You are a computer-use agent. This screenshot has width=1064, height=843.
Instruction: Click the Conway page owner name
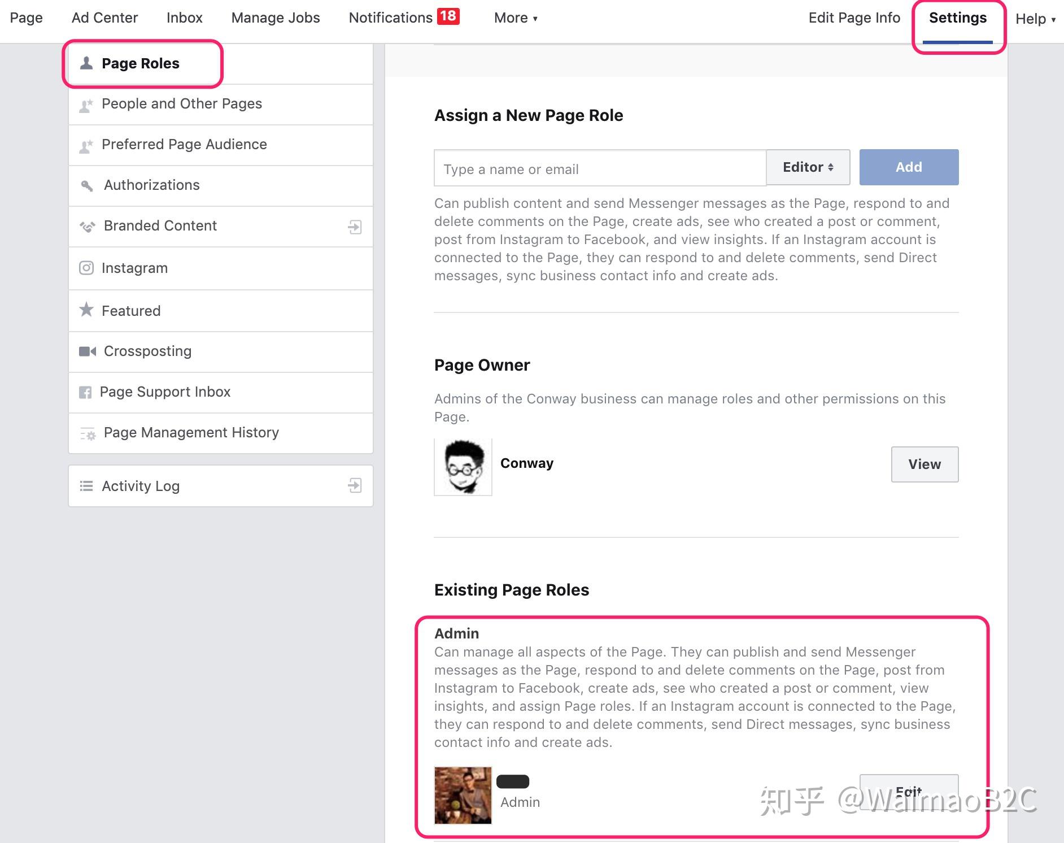527,463
